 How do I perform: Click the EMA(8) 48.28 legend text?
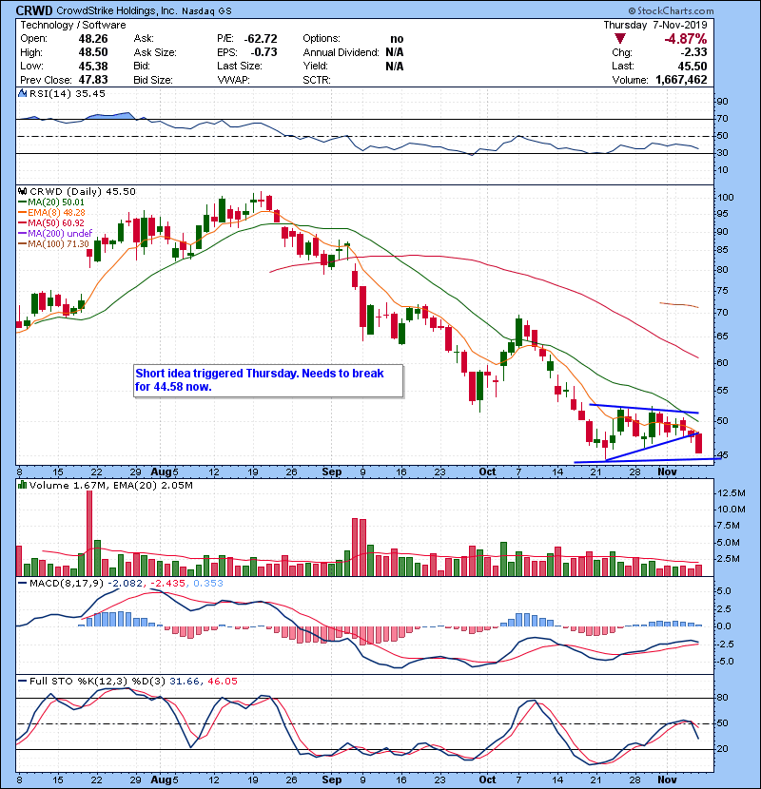[x=56, y=213]
